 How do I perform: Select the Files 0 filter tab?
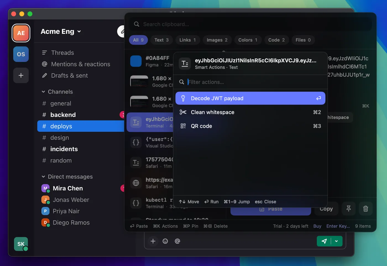pyautogui.click(x=303, y=40)
